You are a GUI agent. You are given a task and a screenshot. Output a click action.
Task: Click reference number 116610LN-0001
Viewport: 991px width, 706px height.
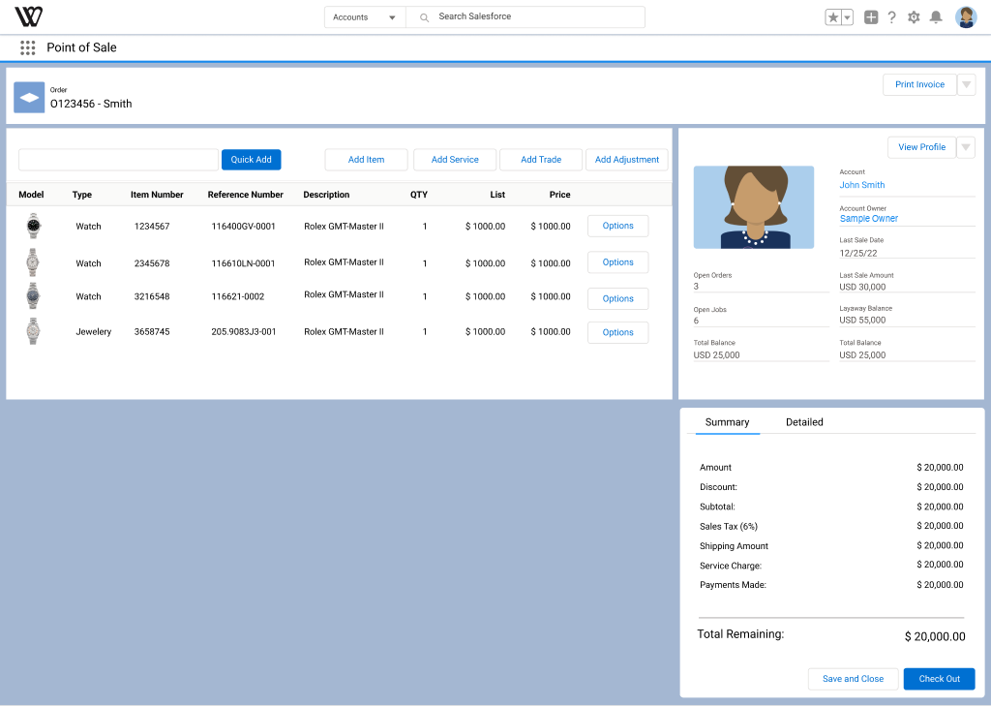point(243,263)
